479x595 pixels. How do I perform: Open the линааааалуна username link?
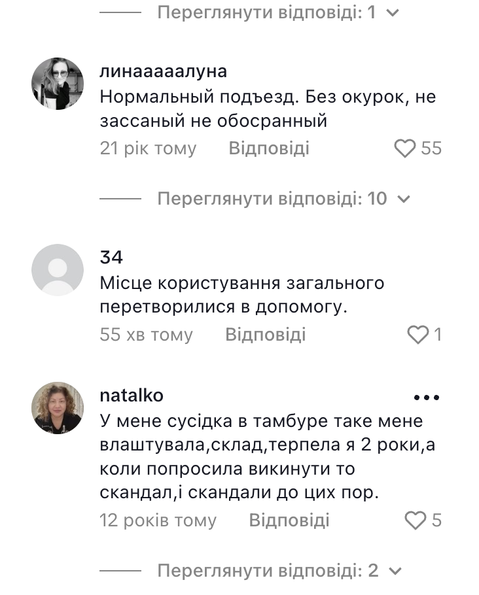(x=164, y=71)
